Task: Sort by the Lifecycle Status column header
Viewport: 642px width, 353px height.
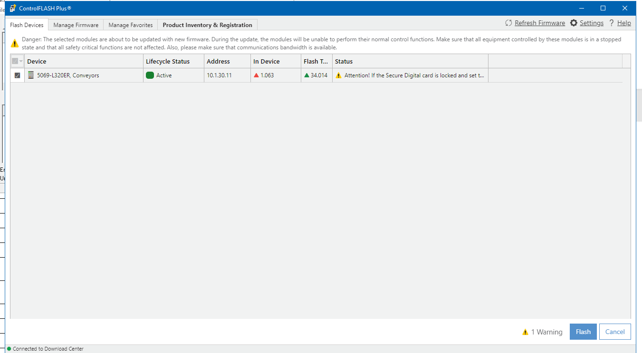Action: pyautogui.click(x=173, y=61)
